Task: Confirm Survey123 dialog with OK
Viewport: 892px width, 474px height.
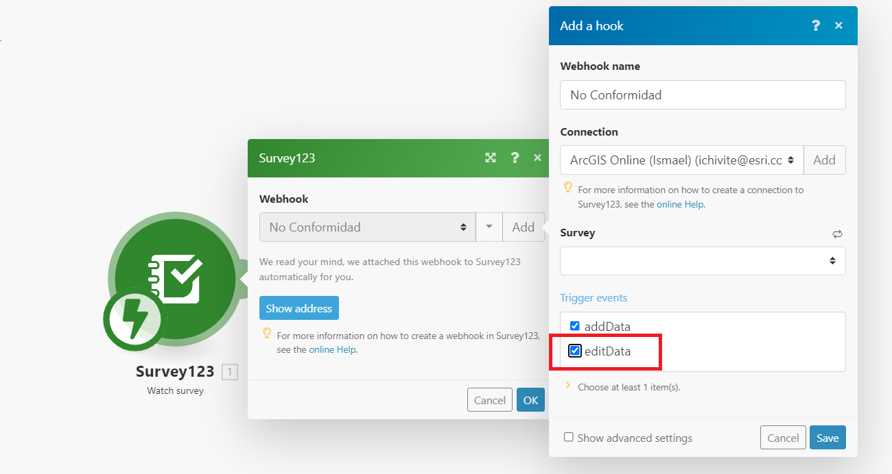Action: coord(530,400)
